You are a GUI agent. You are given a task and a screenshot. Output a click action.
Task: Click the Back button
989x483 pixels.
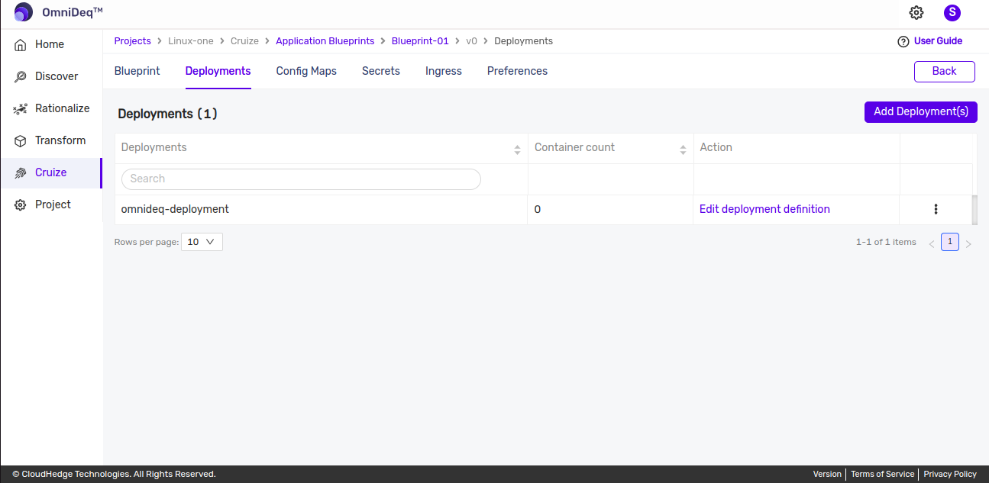(945, 71)
